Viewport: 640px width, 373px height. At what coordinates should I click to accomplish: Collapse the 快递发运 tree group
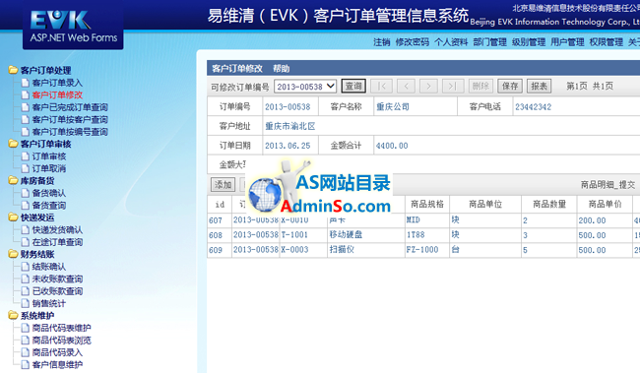coord(37,218)
